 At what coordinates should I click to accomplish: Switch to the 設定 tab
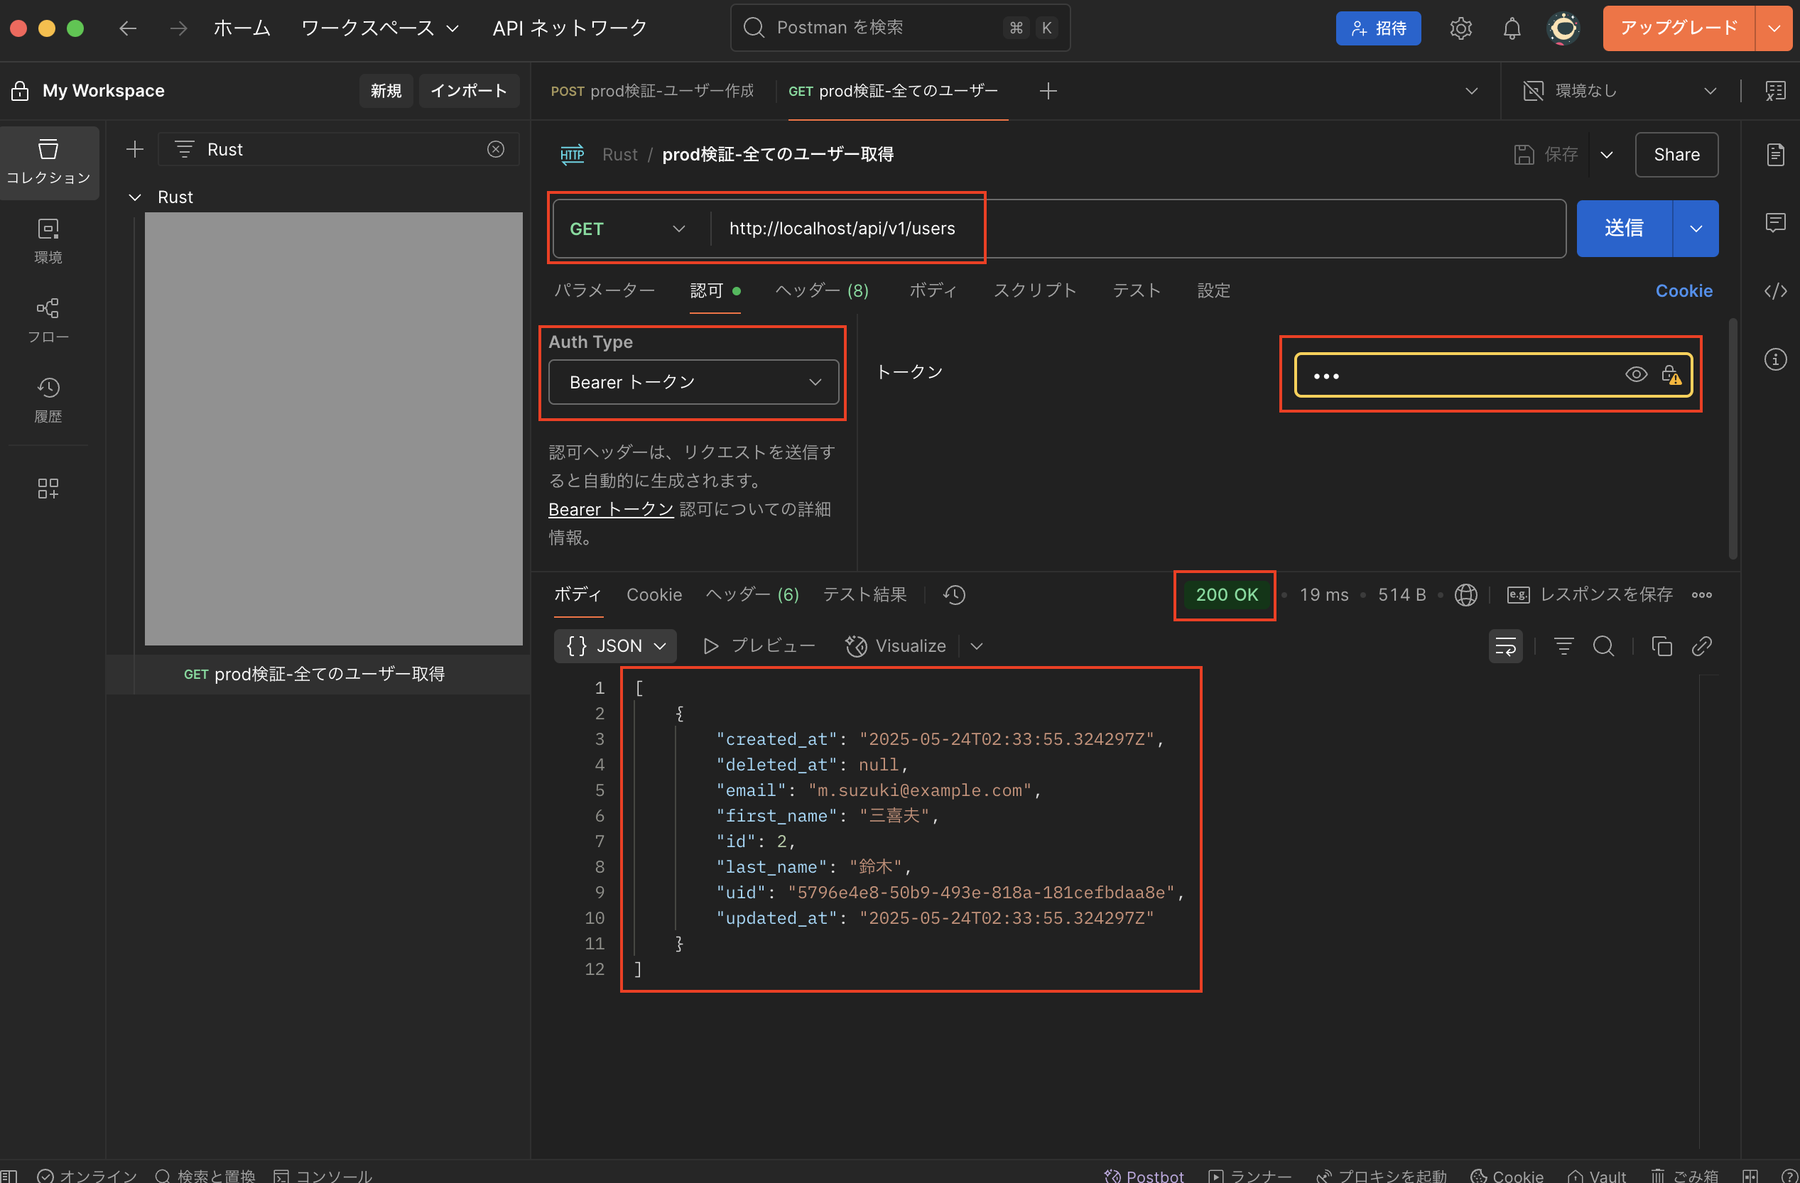(1213, 290)
